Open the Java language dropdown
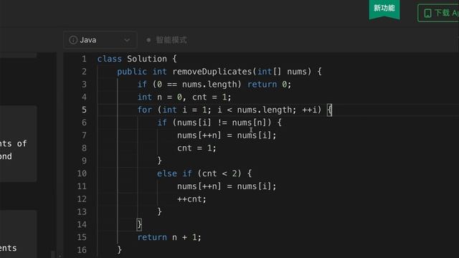This screenshot has height=258, width=459. click(100, 40)
